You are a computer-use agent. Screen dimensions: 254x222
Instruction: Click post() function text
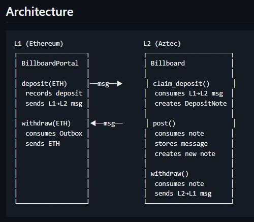164,123
